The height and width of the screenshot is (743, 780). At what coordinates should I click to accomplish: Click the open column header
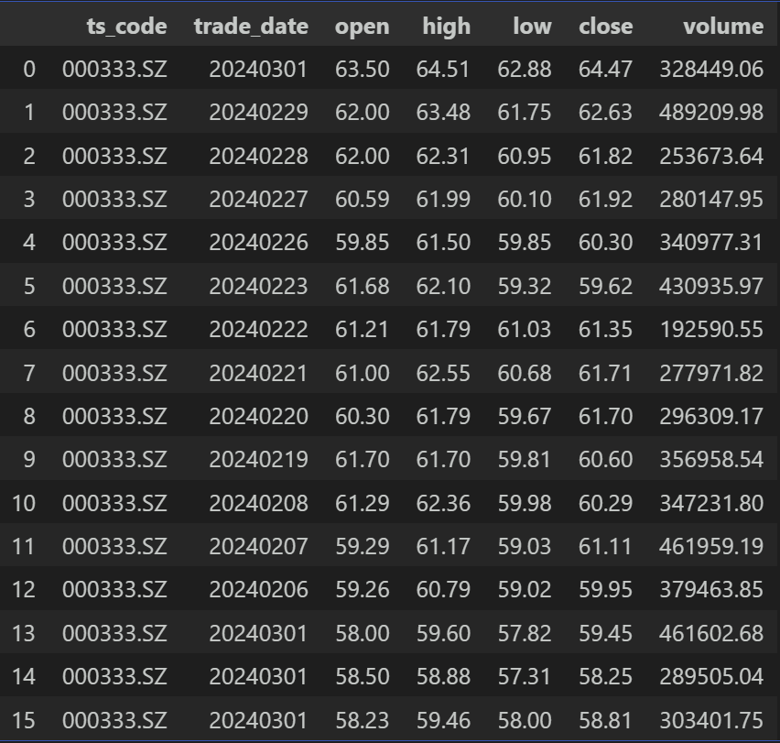click(362, 27)
